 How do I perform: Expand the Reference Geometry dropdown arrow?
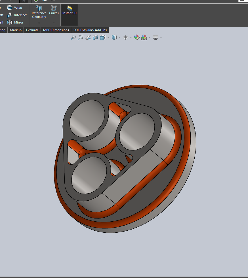[x=39, y=23]
